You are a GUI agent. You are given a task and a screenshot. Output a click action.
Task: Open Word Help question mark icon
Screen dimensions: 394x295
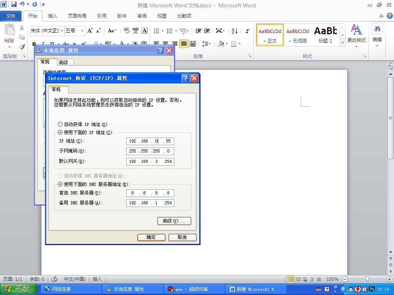(x=389, y=16)
